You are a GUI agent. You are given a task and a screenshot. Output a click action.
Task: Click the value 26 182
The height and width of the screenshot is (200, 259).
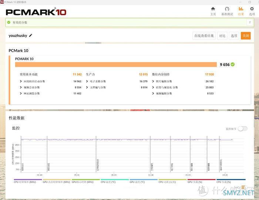click(x=209, y=82)
